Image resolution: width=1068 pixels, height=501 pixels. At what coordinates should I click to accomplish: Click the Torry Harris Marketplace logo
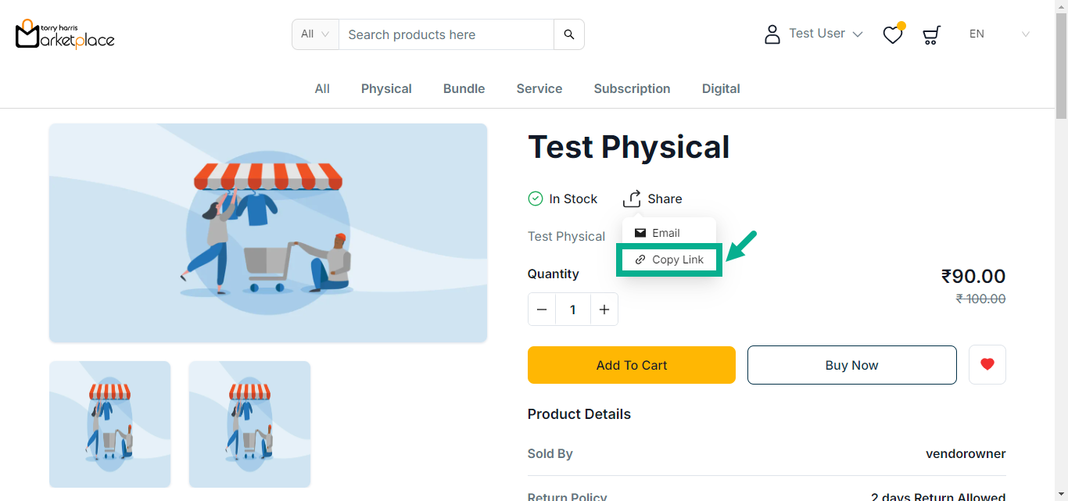[x=65, y=34]
